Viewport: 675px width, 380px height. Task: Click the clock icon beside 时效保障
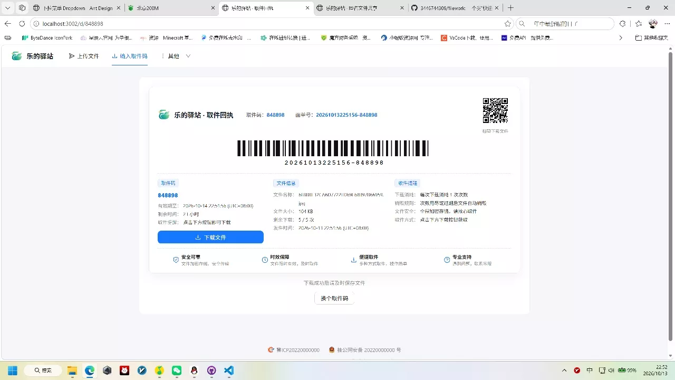click(265, 260)
